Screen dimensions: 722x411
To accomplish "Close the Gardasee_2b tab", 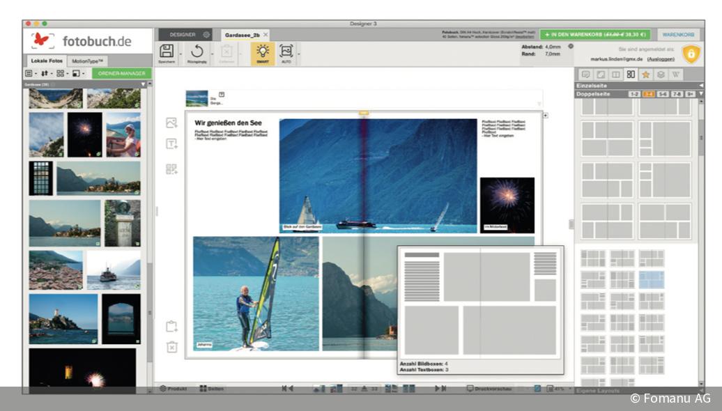I will [x=266, y=35].
